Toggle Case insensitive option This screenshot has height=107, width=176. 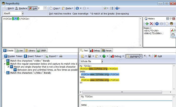click(80, 14)
